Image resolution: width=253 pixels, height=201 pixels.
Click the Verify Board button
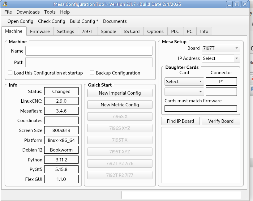click(221, 121)
